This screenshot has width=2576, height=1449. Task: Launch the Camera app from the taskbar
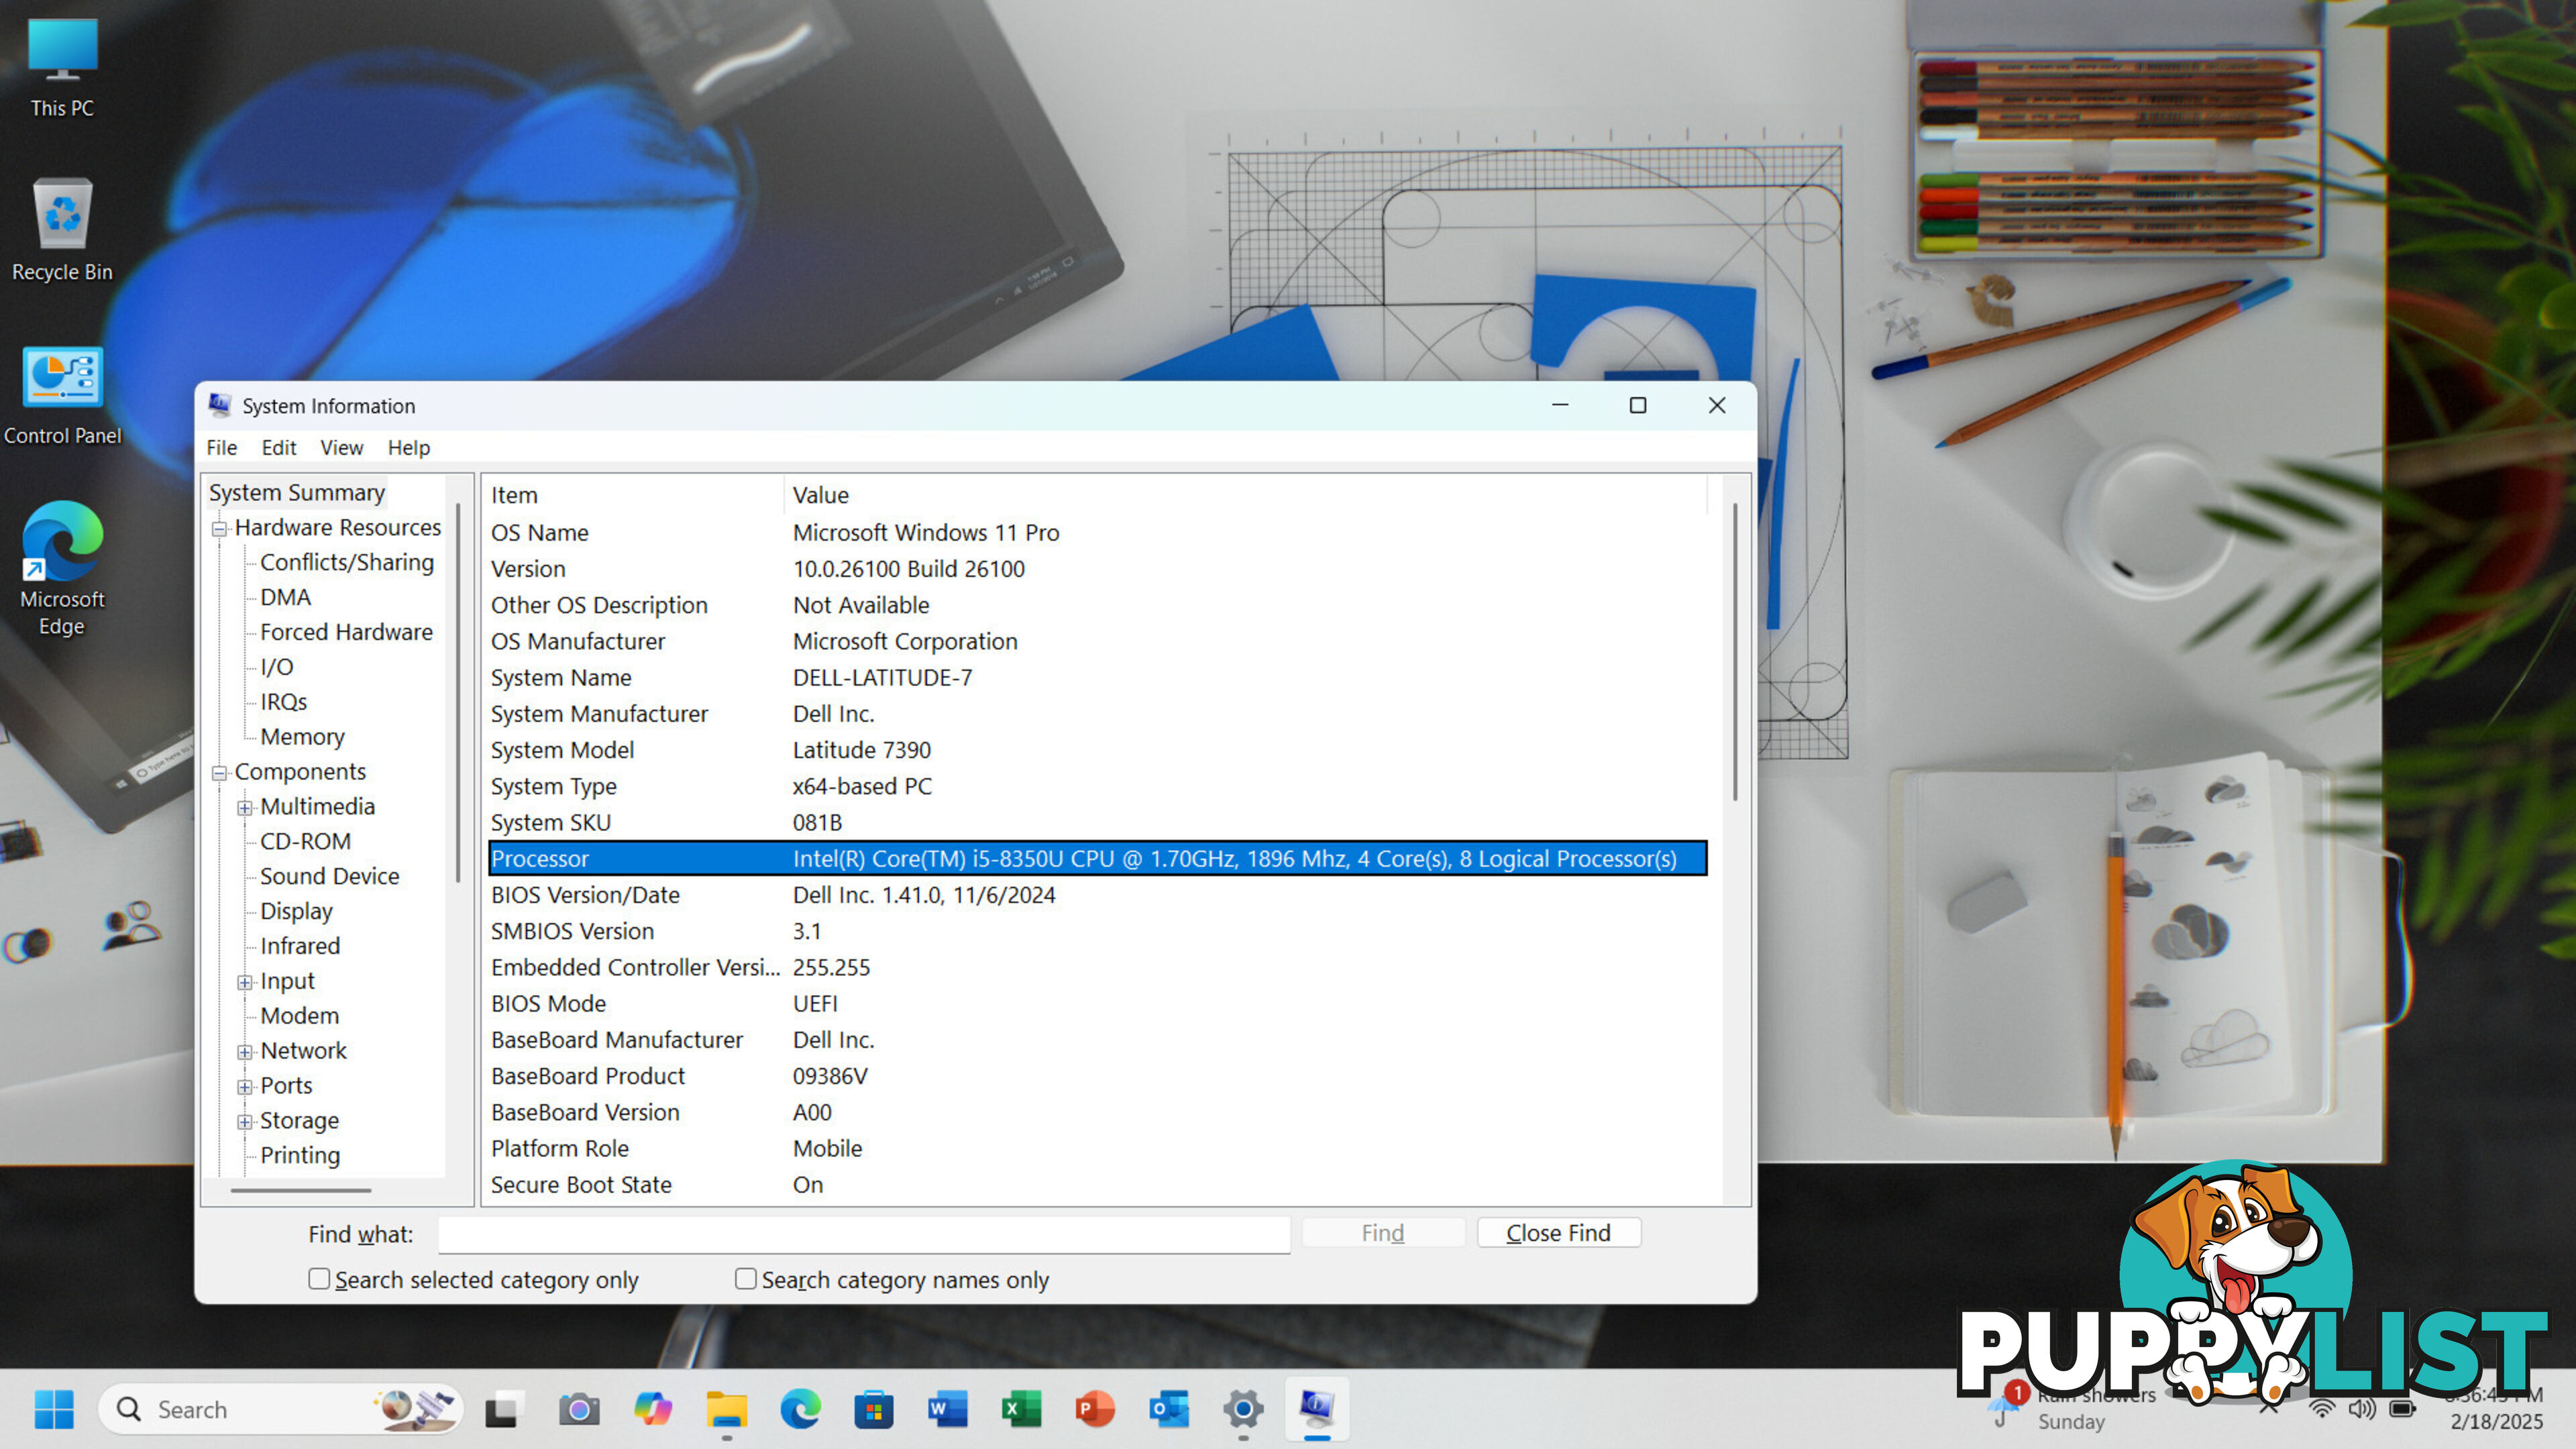pyautogui.click(x=579, y=1409)
